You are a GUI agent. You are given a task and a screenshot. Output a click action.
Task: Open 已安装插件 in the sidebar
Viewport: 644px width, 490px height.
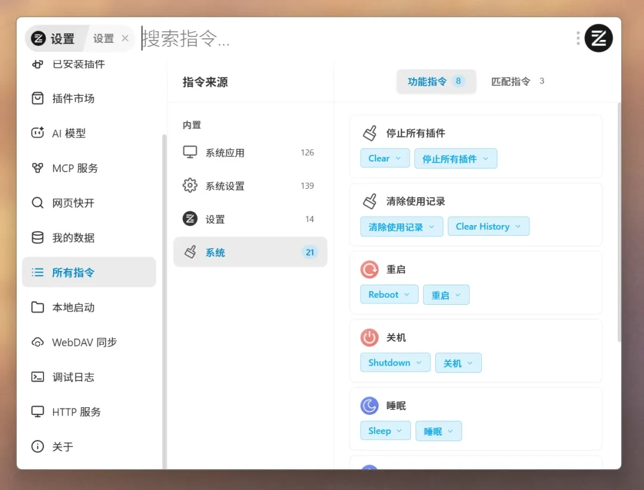[89, 64]
